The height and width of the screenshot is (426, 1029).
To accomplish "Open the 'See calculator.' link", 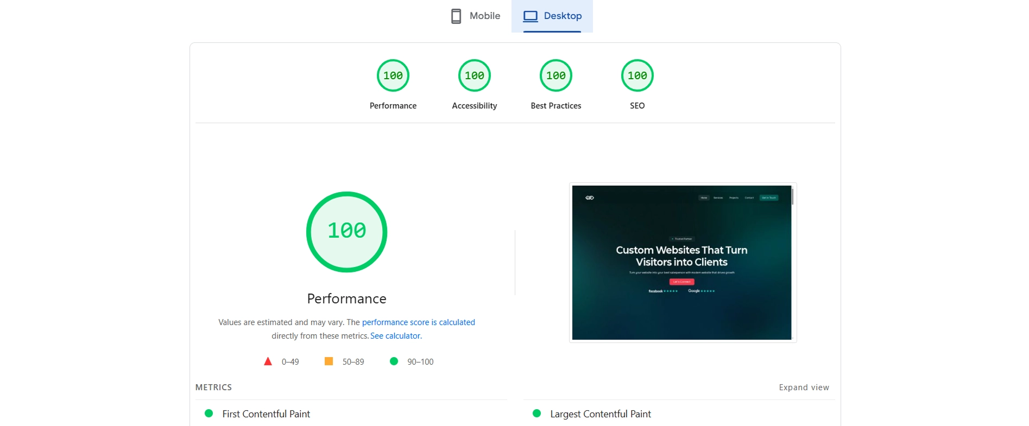I will click(396, 336).
